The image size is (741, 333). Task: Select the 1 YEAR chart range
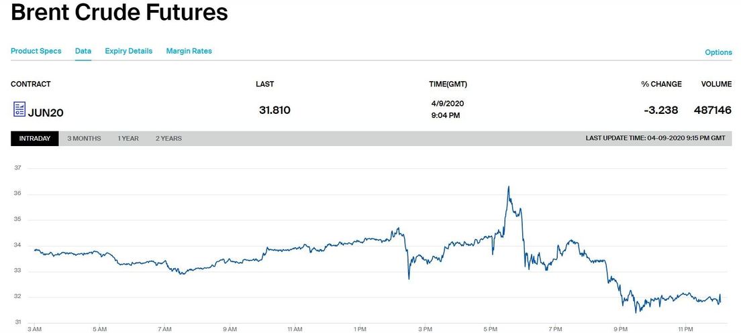click(x=128, y=139)
